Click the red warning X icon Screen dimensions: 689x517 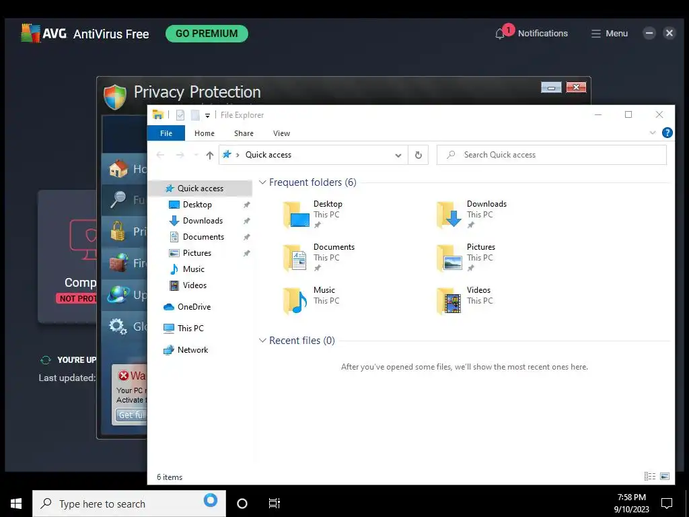point(124,376)
